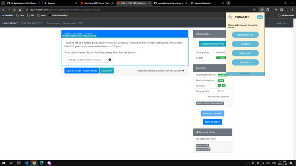Focus the number answer input field

pyautogui.click(x=86, y=60)
